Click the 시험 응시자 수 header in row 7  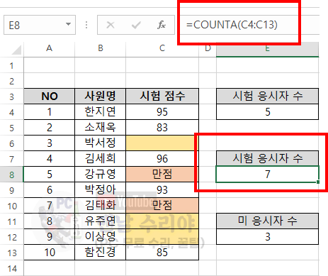267,158
